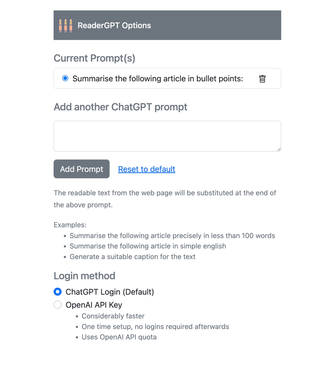
Task: Click the "ChatGPT Login (Default)" label text
Action: tap(110, 292)
